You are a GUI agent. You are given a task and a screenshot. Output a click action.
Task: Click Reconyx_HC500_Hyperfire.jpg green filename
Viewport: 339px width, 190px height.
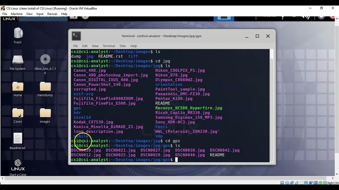click(x=189, y=108)
